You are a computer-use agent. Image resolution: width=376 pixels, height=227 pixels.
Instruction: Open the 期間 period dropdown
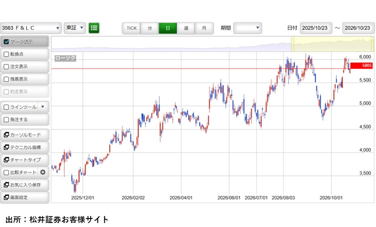tap(248, 28)
